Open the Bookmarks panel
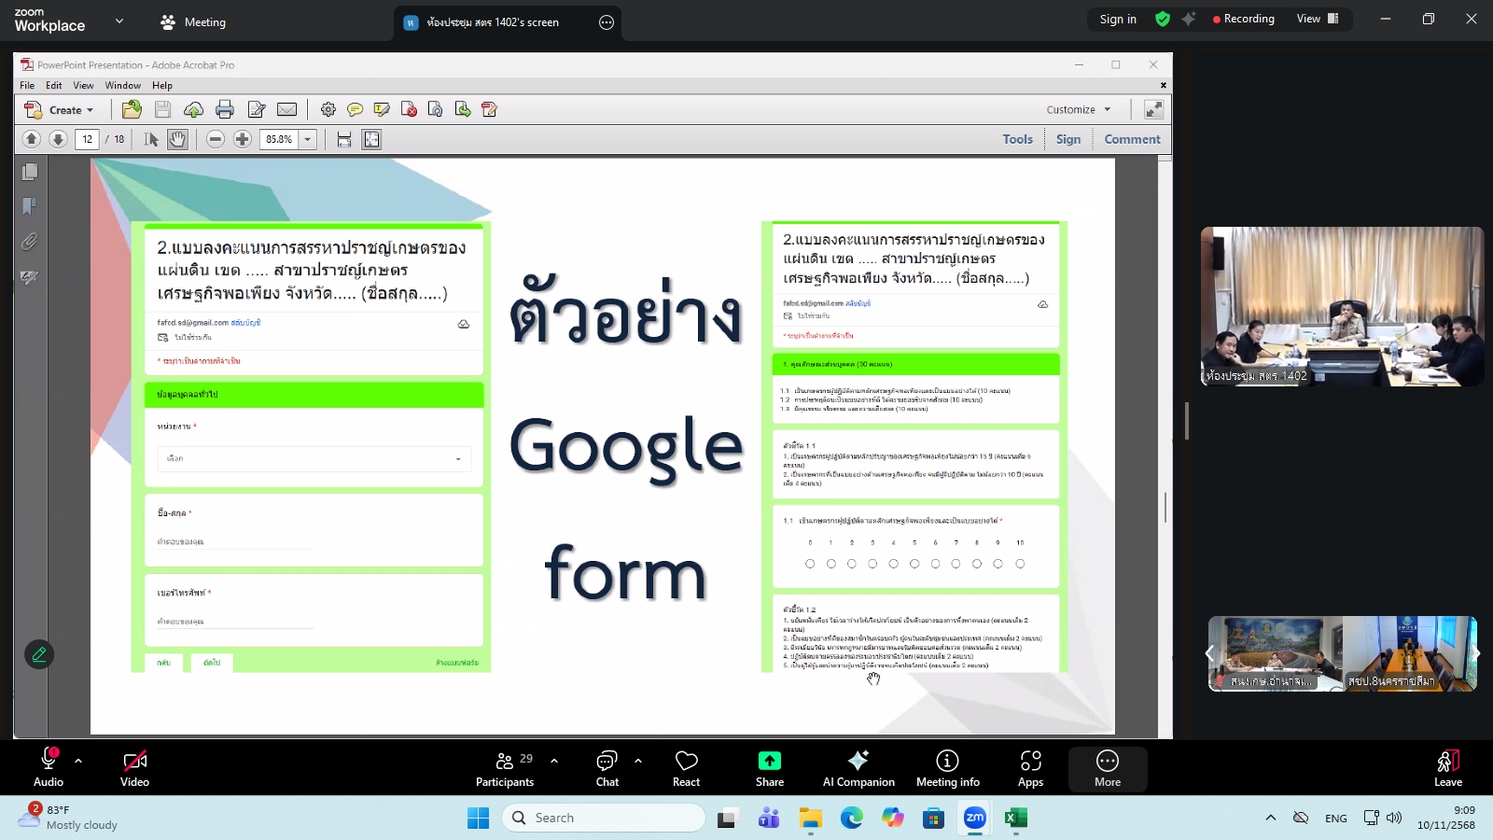 30,206
